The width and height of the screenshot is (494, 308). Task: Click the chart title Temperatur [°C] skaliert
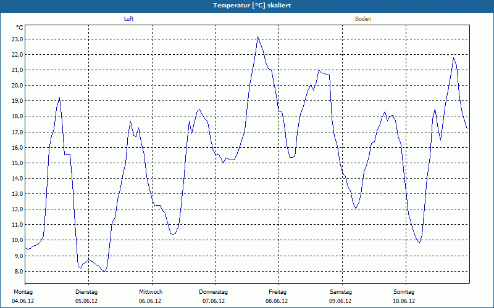pyautogui.click(x=252, y=6)
